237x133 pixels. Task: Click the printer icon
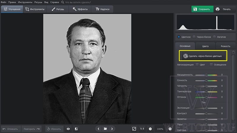[x=217, y=9]
